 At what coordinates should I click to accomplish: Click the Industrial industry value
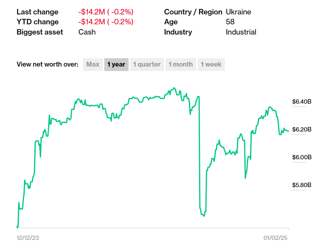coord(241,32)
